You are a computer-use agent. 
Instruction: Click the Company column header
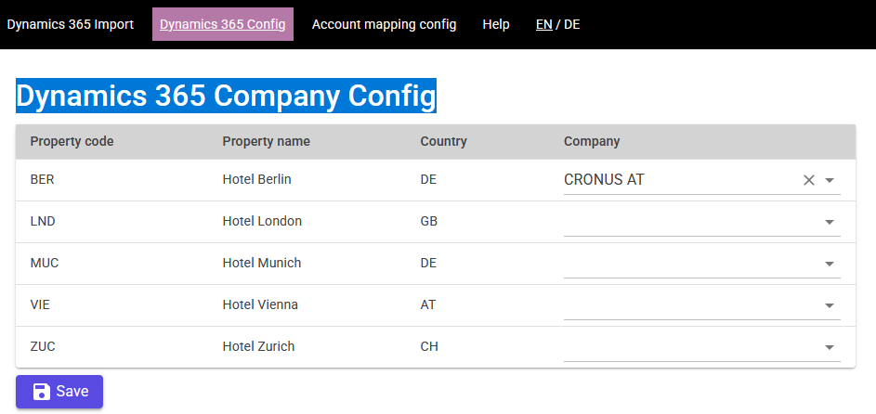point(592,142)
